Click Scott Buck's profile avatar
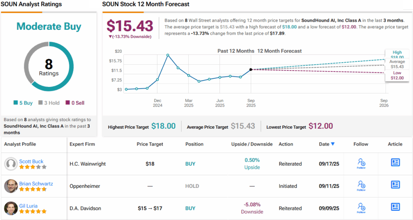This screenshot has width=413, height=220. point(11,164)
